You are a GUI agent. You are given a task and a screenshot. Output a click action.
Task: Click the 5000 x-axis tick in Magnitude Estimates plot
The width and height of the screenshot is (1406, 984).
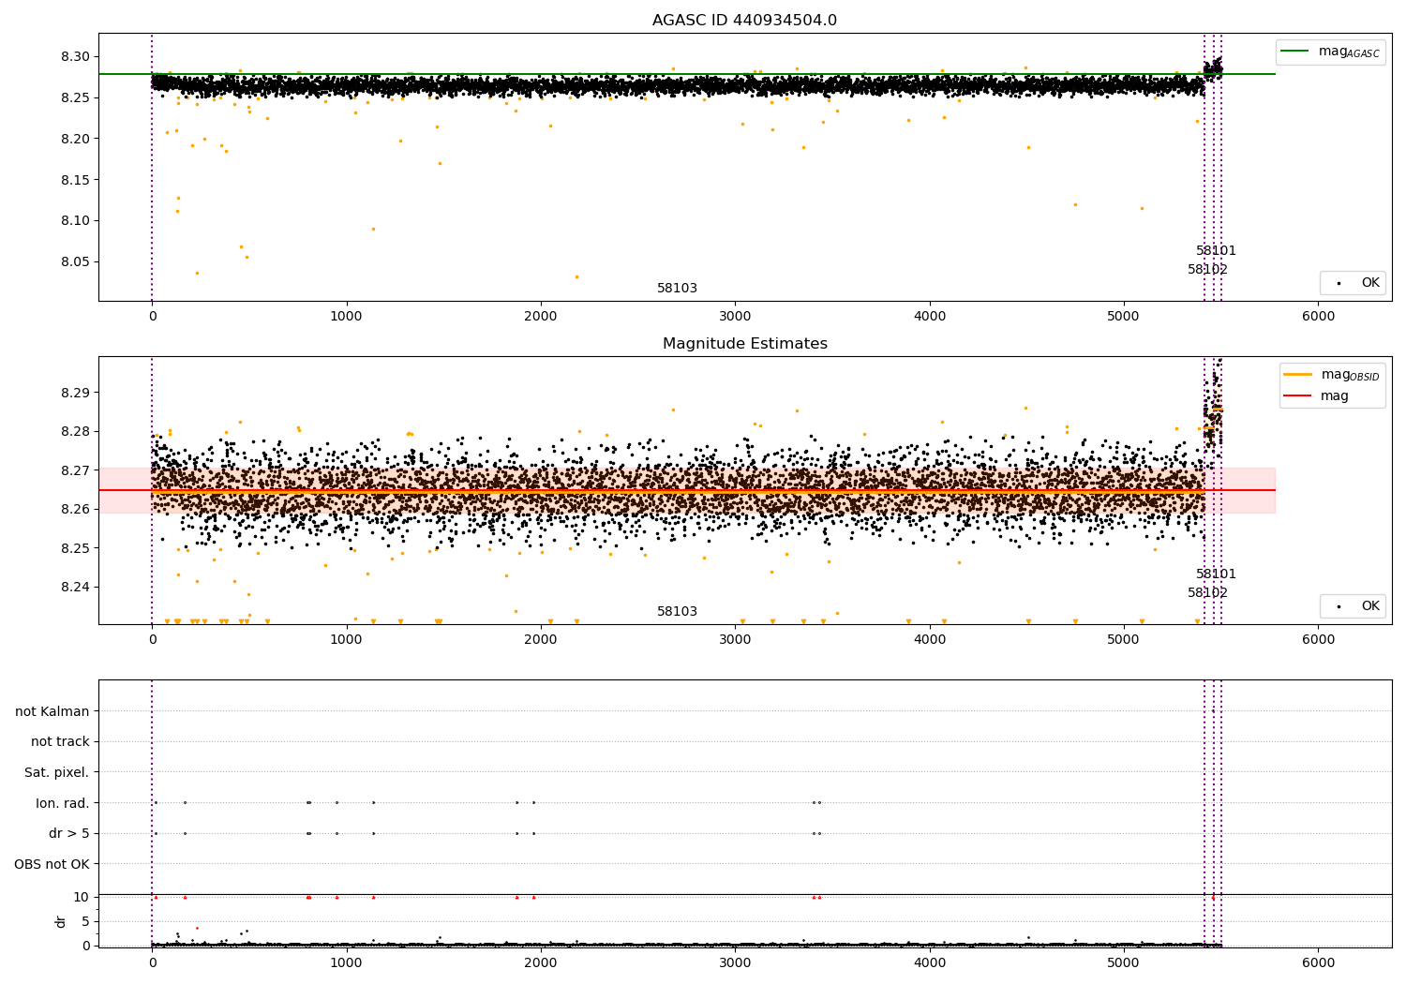pyautogui.click(x=1124, y=640)
